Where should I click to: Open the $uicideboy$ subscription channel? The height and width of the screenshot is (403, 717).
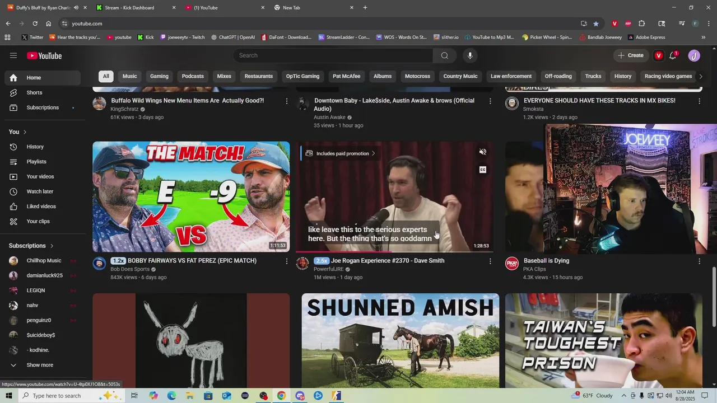43,335
